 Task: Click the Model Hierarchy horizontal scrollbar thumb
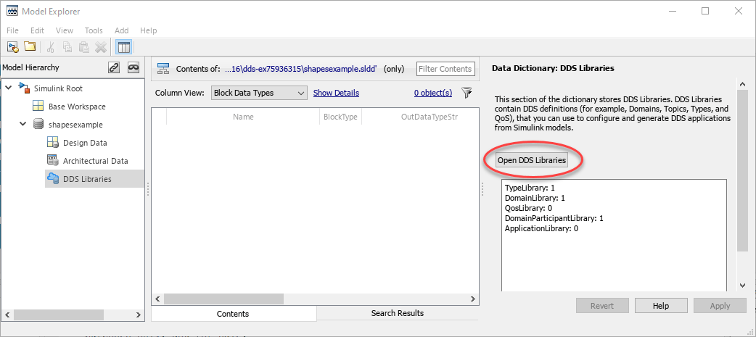(59, 315)
